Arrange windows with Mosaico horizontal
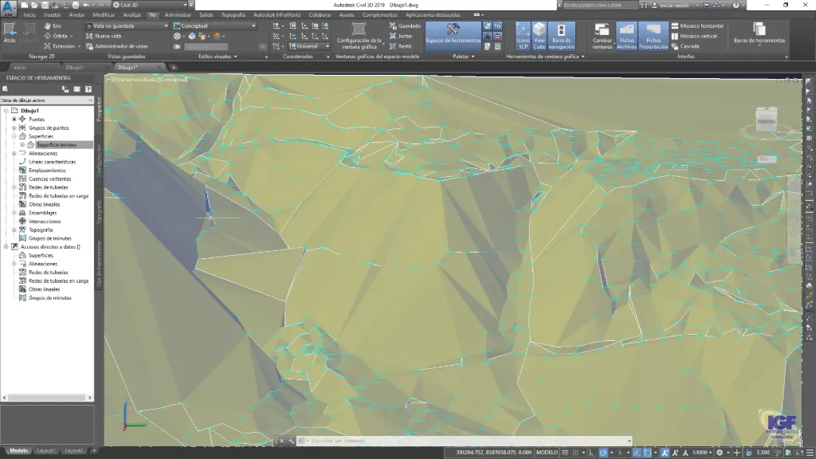 (697, 25)
